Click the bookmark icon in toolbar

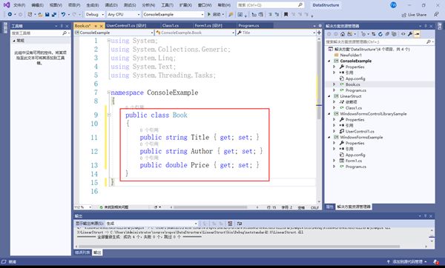pos(286,15)
